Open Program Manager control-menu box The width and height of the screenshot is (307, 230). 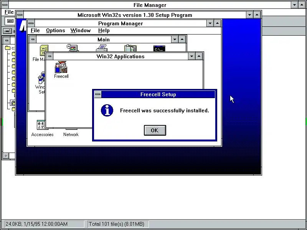(31, 23)
